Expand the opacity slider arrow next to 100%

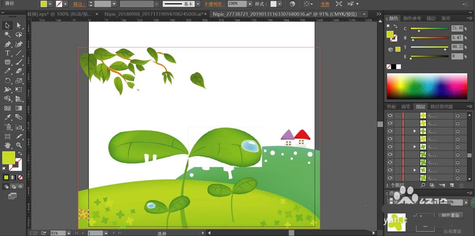tap(250, 4)
